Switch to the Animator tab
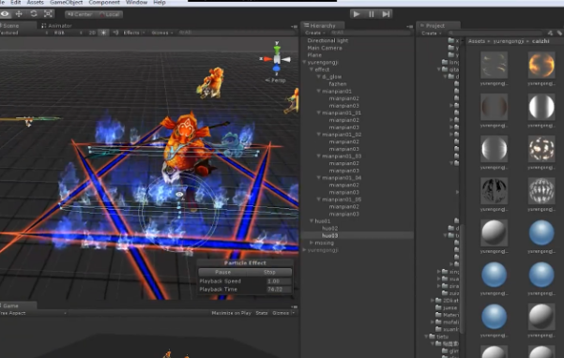 (56, 25)
